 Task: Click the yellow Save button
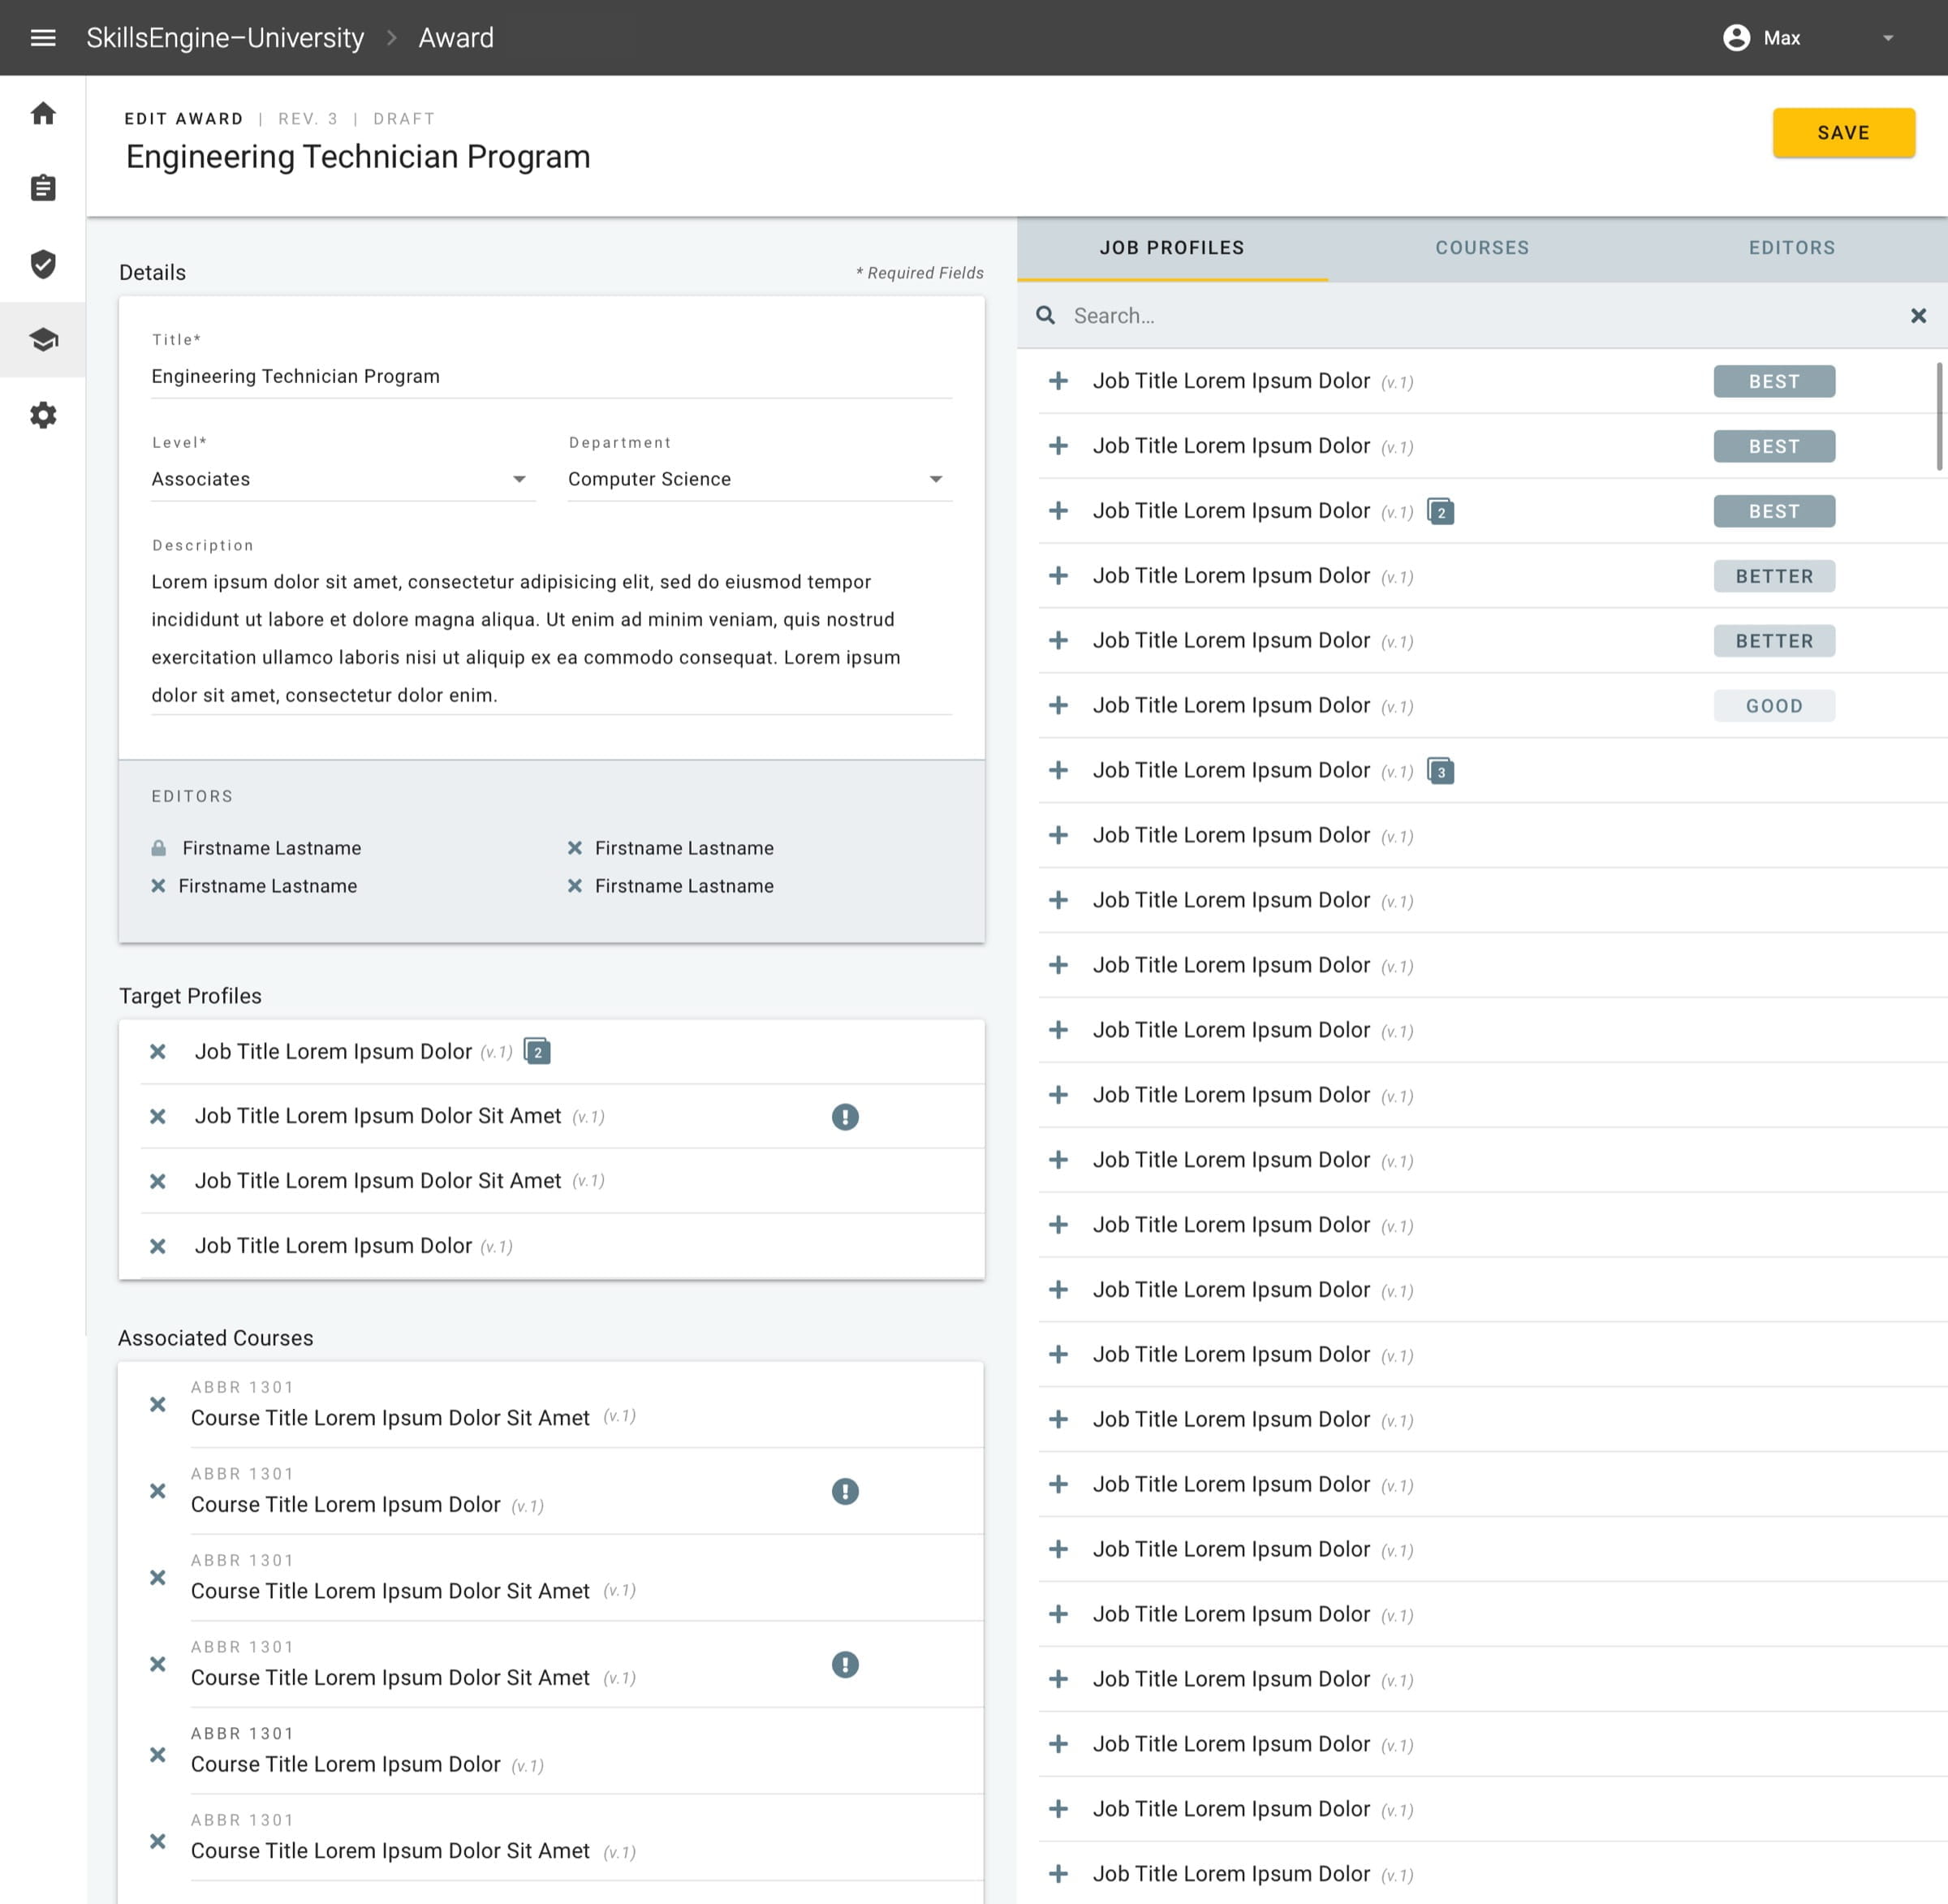tap(1843, 133)
